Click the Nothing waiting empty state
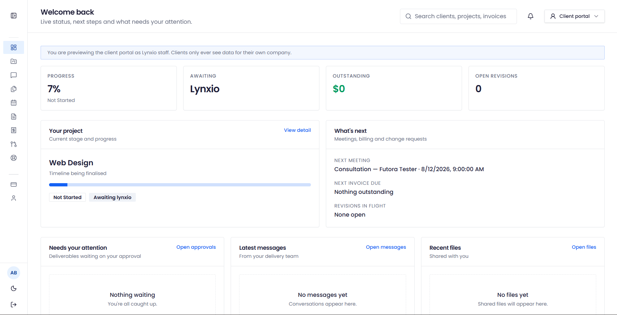The height and width of the screenshot is (315, 617). (132, 295)
